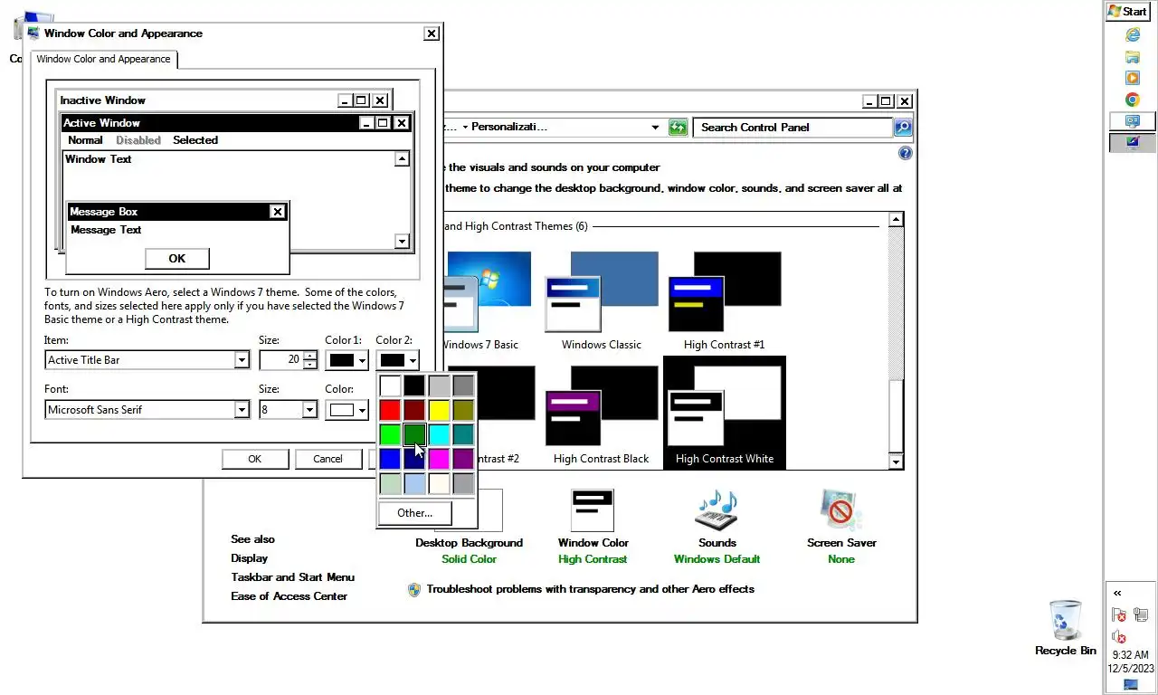Open the font Size dropdown showing 8
The height and width of the screenshot is (695, 1158).
289,410
